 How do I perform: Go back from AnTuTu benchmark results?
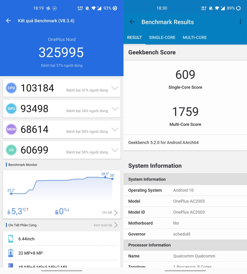pyautogui.click(x=8, y=21)
